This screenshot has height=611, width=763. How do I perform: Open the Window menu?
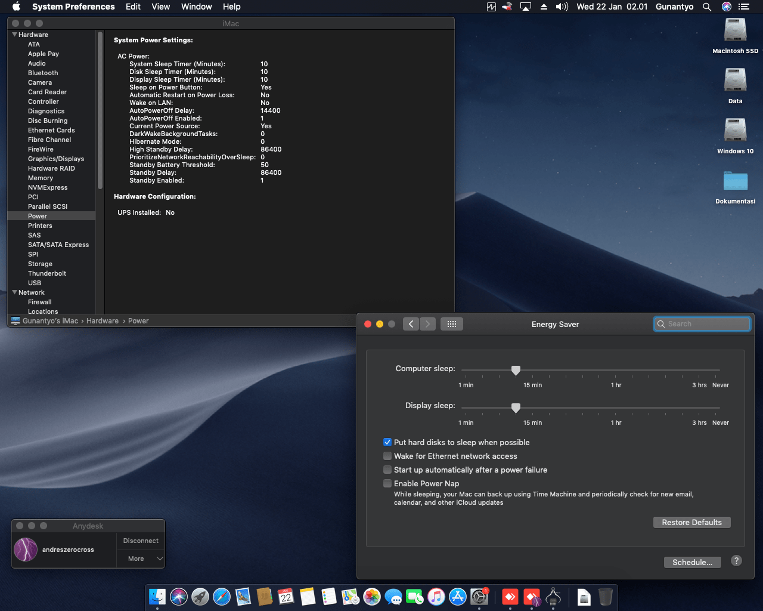click(196, 7)
